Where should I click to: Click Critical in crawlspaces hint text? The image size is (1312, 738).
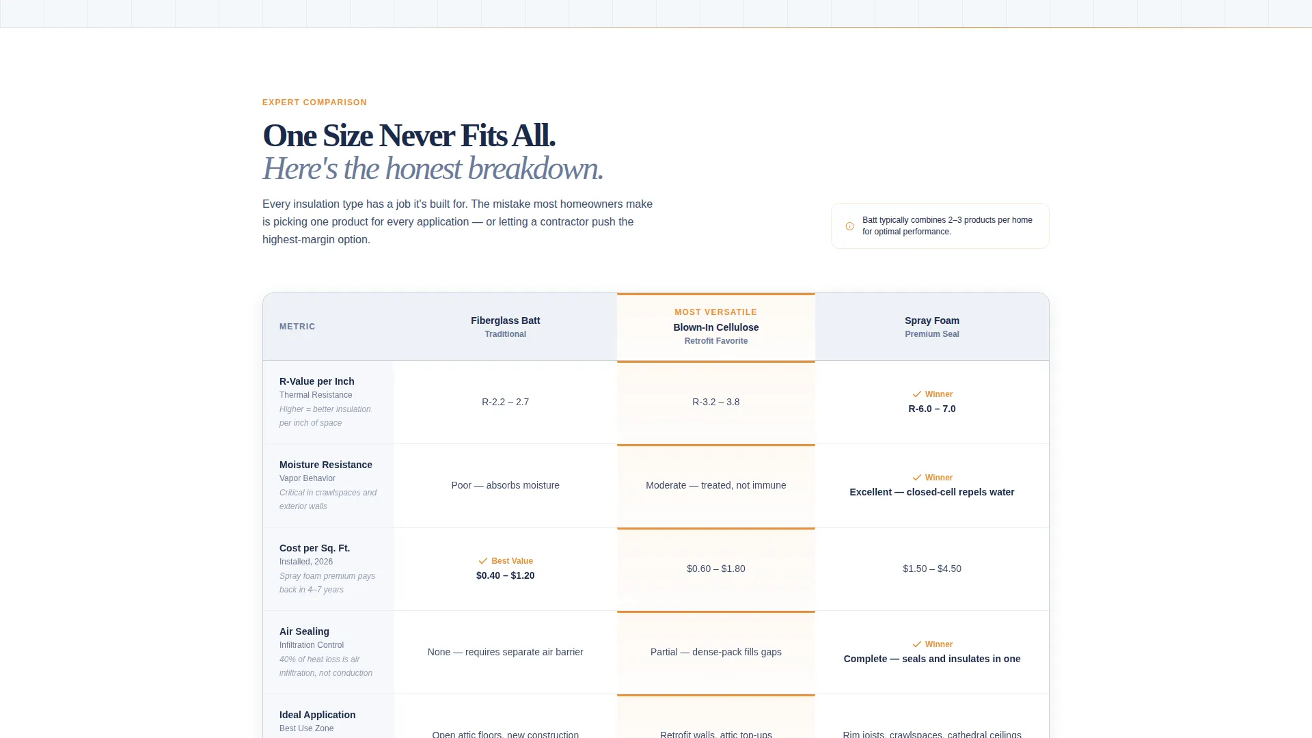tap(328, 500)
